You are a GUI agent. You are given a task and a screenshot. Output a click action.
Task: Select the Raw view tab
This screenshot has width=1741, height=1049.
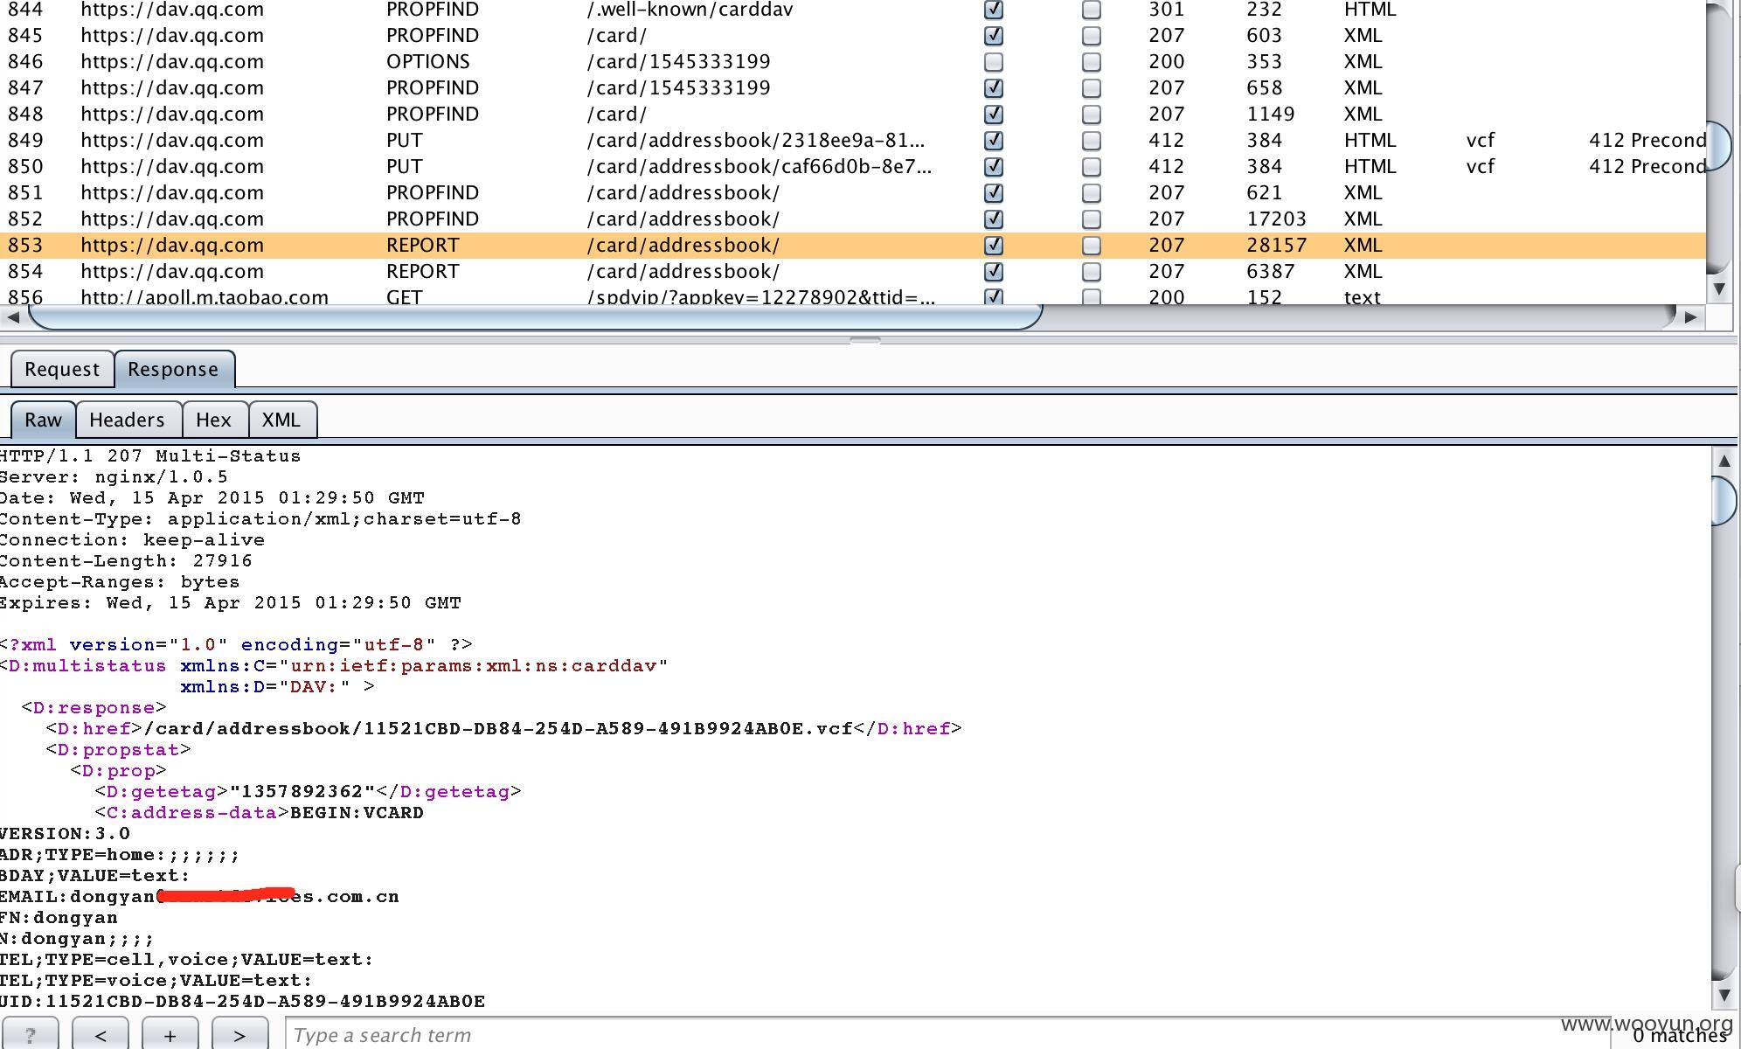click(43, 420)
